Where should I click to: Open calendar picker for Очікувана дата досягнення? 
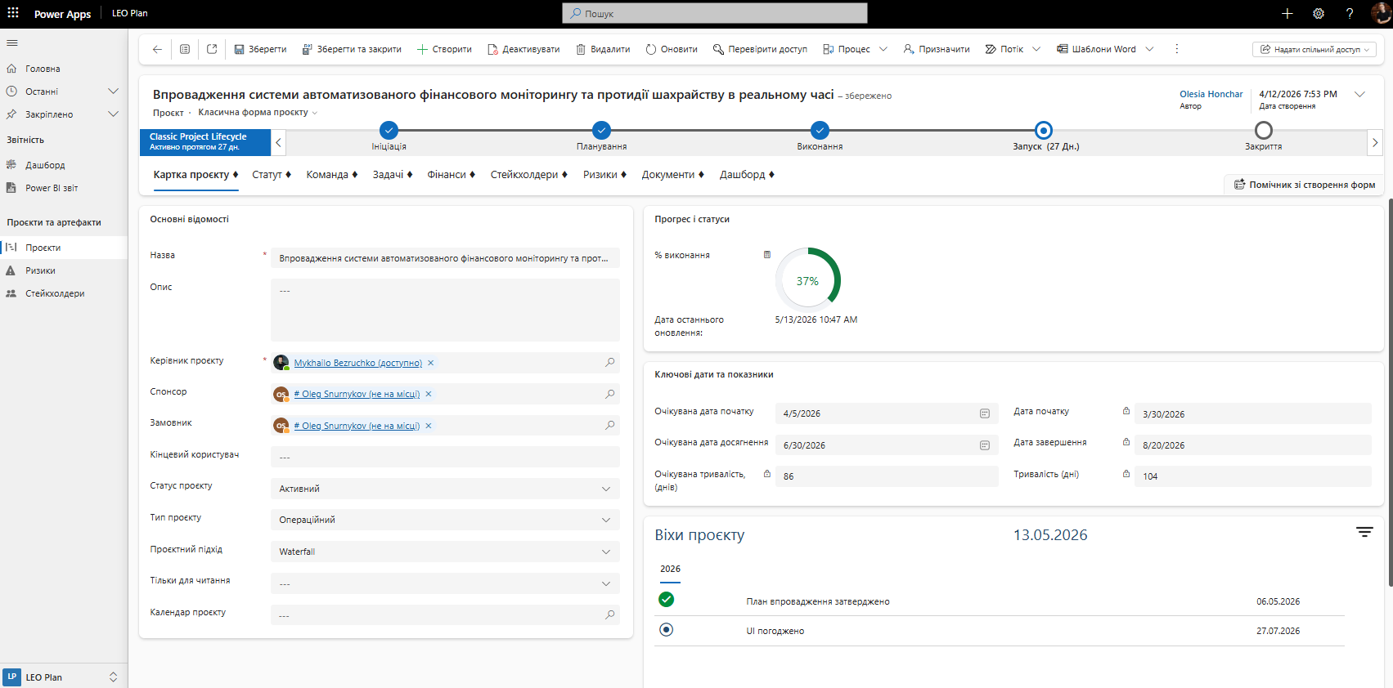tap(985, 445)
